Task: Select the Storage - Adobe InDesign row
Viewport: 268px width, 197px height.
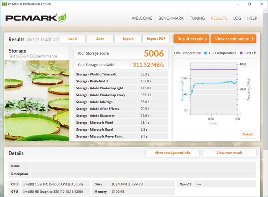Action: [121, 102]
